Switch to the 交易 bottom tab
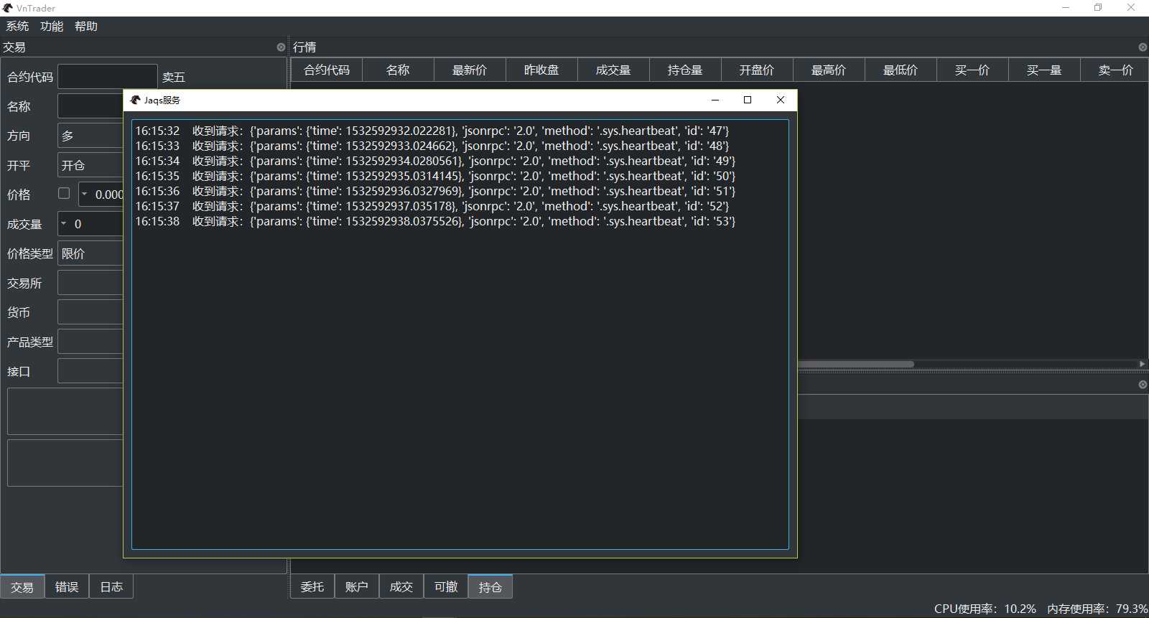1149x618 pixels. tap(22, 587)
